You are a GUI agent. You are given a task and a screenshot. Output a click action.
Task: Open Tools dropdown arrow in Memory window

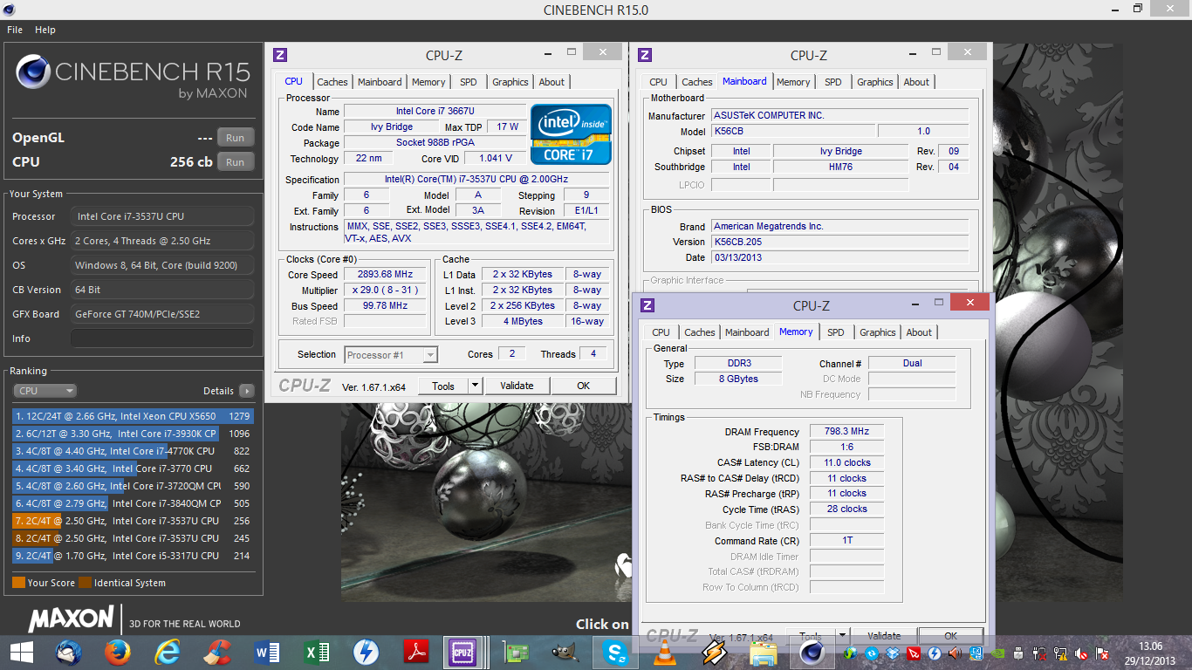point(842,636)
